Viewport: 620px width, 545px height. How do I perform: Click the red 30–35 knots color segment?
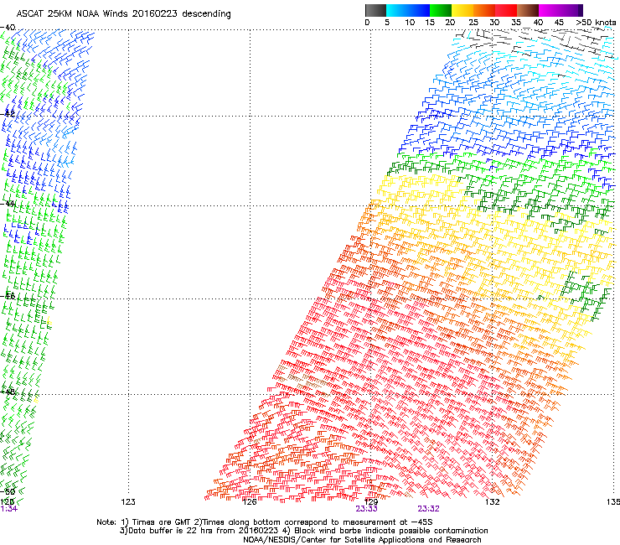(x=506, y=10)
